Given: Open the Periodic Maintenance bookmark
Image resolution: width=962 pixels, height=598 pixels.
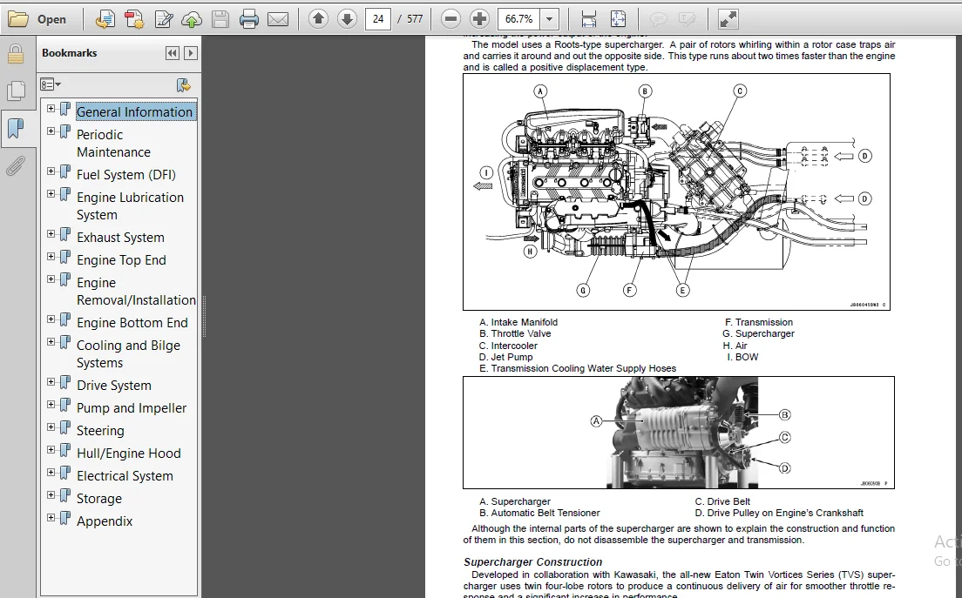Looking at the screenshot, I should point(113,144).
